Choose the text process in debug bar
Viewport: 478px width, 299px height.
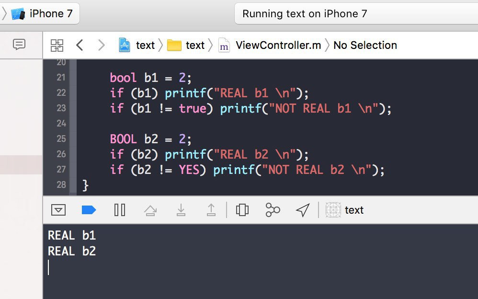346,210
